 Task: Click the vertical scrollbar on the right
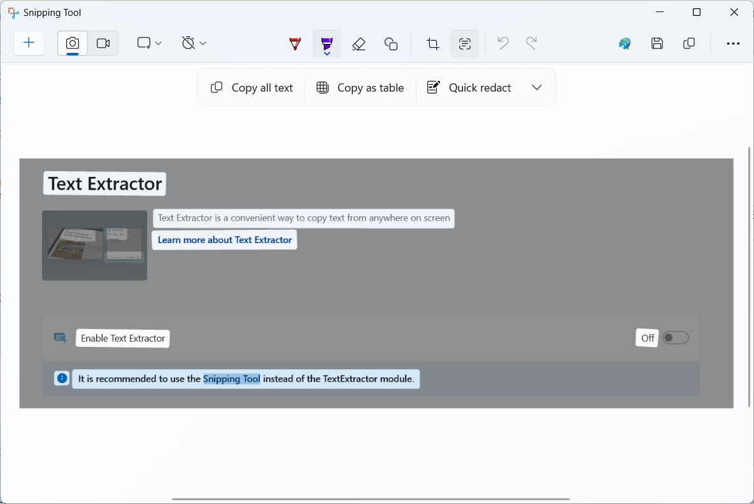(x=749, y=277)
